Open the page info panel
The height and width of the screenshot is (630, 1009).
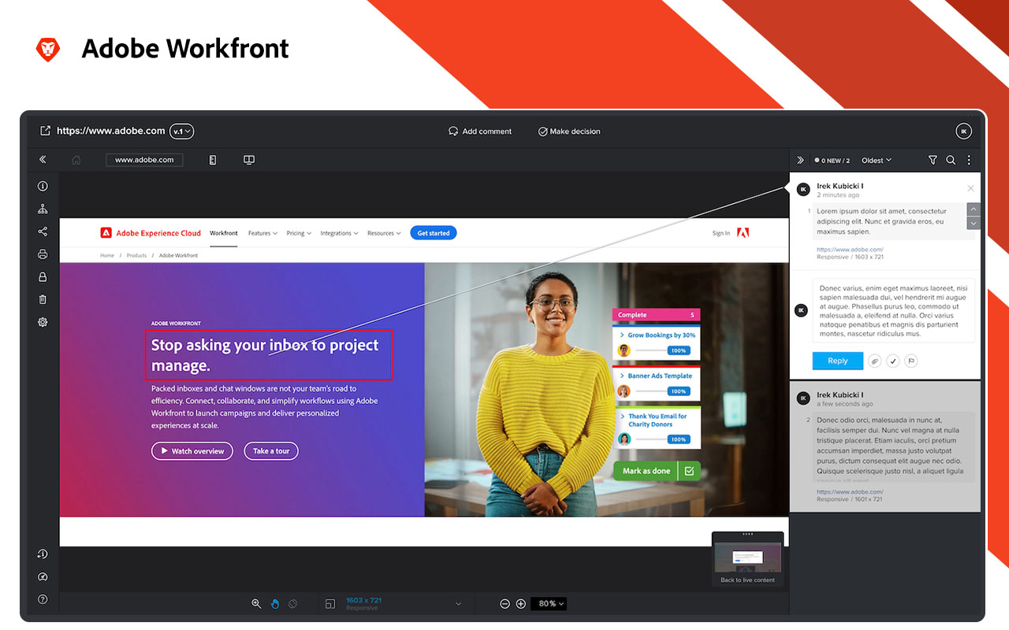(x=43, y=186)
